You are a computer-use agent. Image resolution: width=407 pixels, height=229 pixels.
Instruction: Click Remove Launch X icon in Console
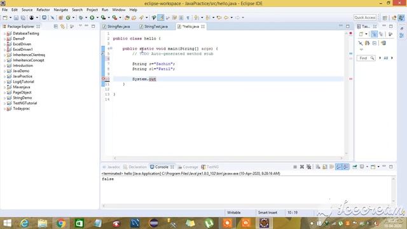(x=302, y=167)
